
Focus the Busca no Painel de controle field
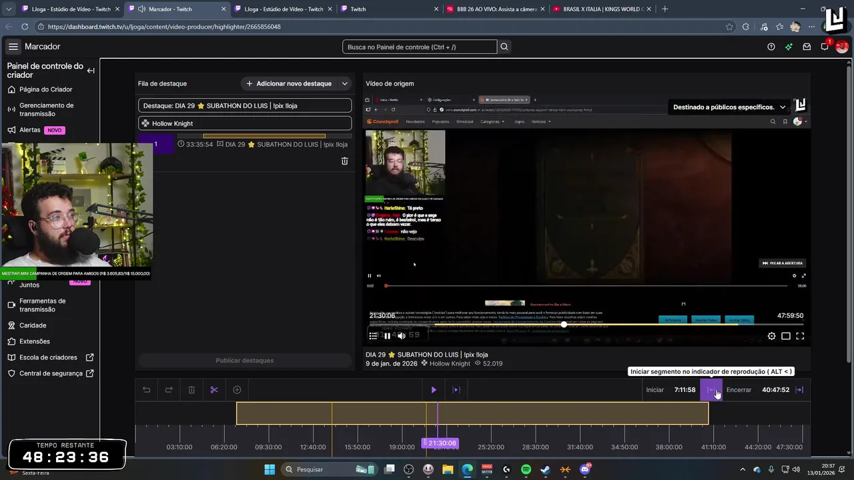click(x=420, y=47)
